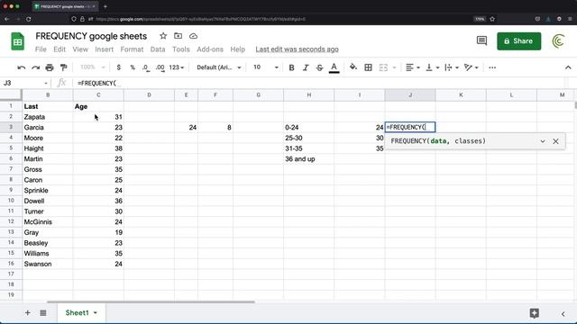Viewport: 577px width, 324px height.
Task: Open the last edit history link
Action: (x=297, y=49)
